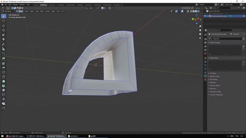Hide swords_generator_phys in outliner with eye icon

coord(244,16)
